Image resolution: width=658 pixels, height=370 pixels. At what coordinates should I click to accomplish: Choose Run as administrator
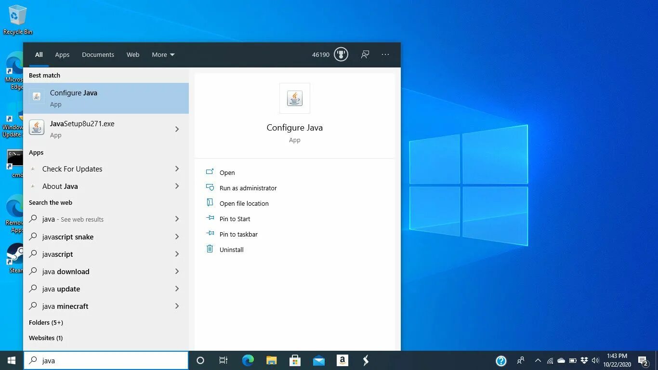click(248, 188)
